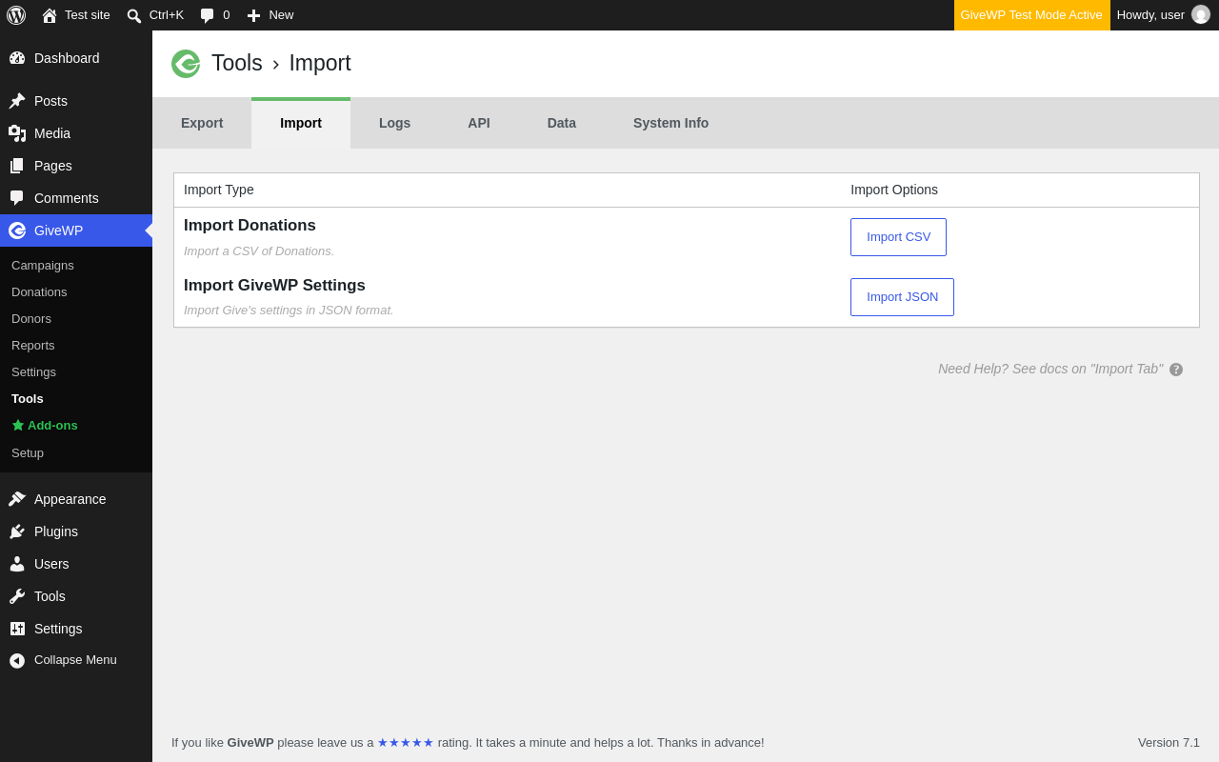The image size is (1219, 762).
Task: Open the Logs tab
Action: [394, 123]
